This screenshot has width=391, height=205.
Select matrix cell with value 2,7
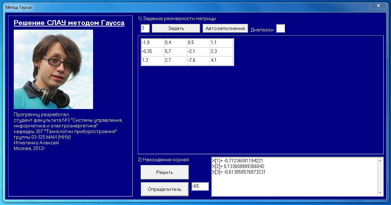click(176, 60)
